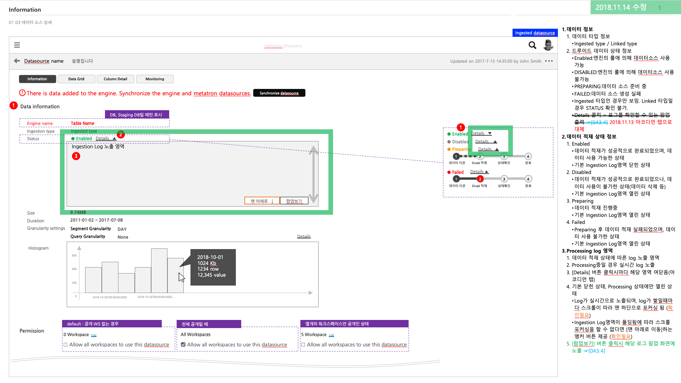
Task: Click the 팝업보기 popup view button
Action: [294, 201]
